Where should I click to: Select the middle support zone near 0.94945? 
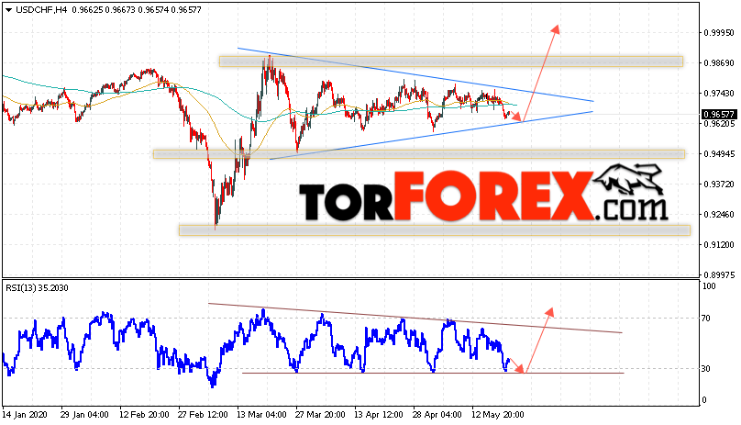coord(419,154)
